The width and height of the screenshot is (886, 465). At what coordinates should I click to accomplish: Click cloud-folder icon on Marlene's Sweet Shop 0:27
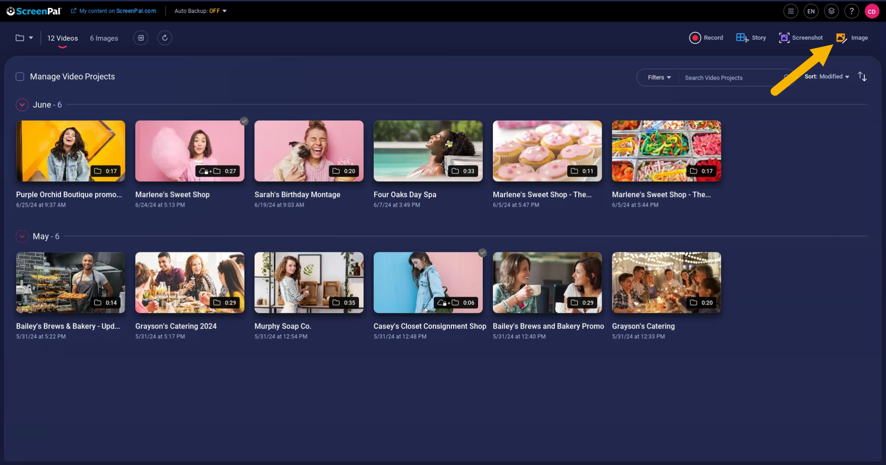pyautogui.click(x=210, y=171)
